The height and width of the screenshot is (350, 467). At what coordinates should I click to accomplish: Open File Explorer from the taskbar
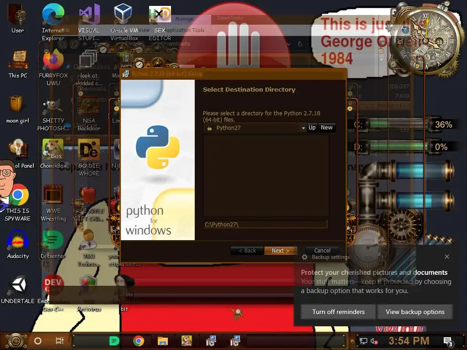(x=163, y=341)
